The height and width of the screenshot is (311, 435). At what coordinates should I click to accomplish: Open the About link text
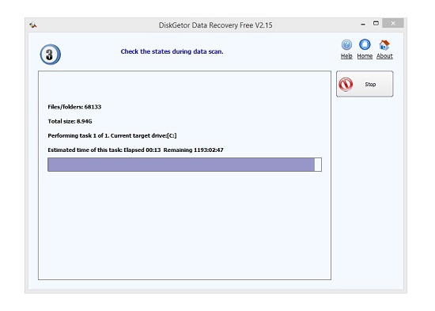[384, 56]
